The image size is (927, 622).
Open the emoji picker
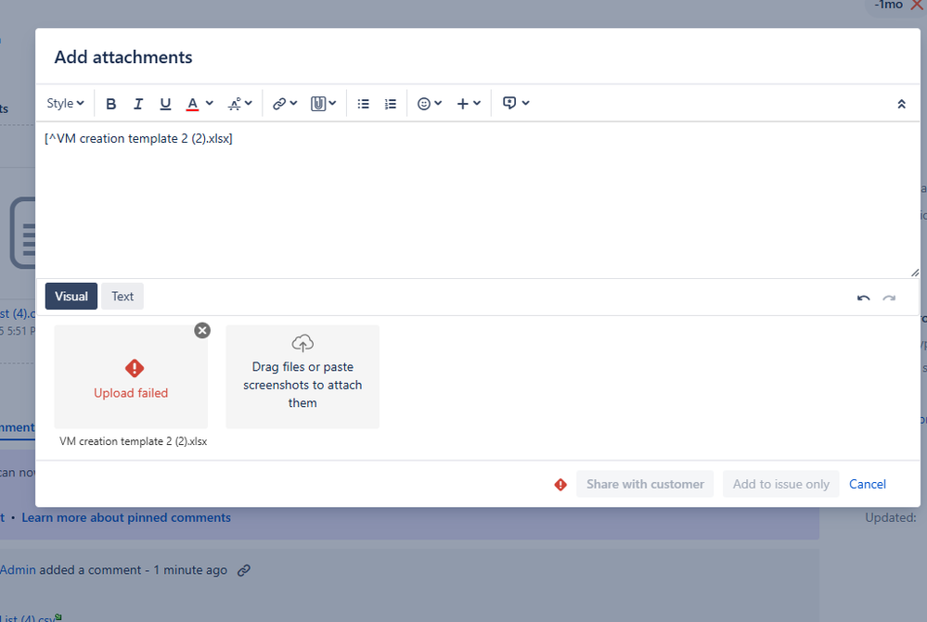[x=423, y=104]
